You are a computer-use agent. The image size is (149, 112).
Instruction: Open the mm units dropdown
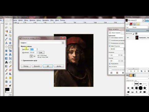42,53
